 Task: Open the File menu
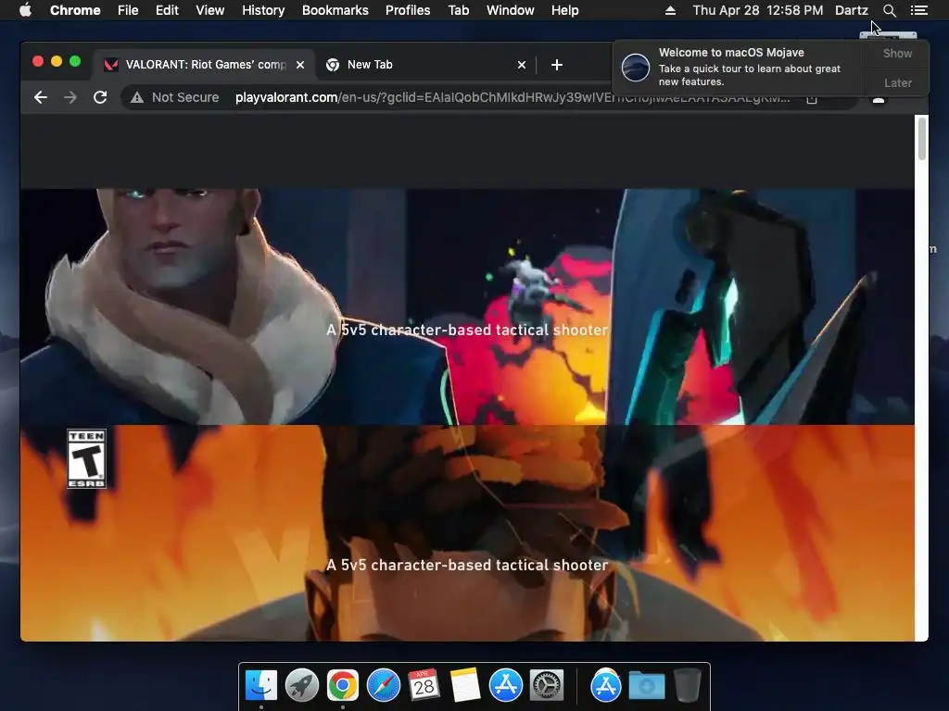tap(128, 10)
